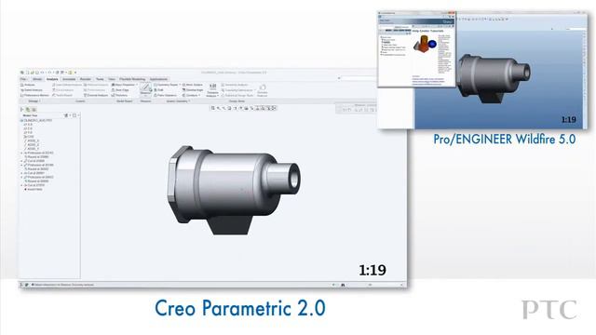The width and height of the screenshot is (596, 335).
Task: Select the Favorites navigator tab icon
Action: coord(34,110)
